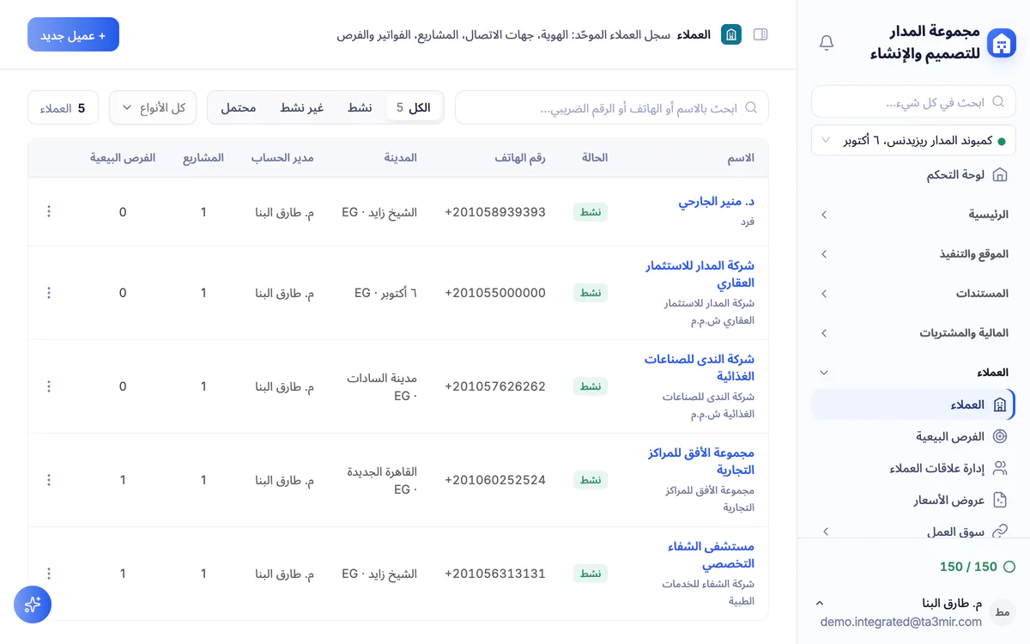The width and height of the screenshot is (1030, 644).
Task: Click the credits circle icon 150 / 150
Action: tap(1009, 567)
